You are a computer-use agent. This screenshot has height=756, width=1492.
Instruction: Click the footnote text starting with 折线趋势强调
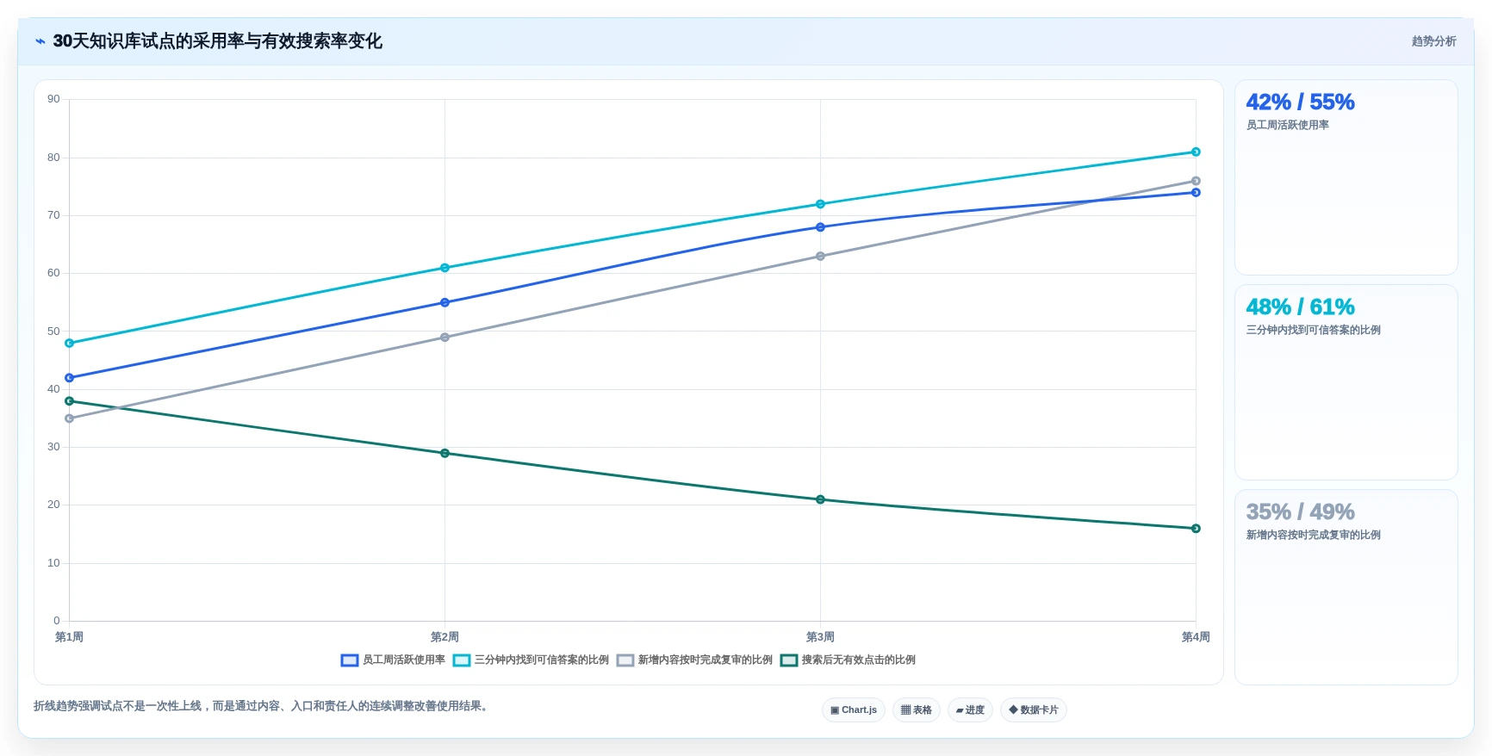coord(263,706)
